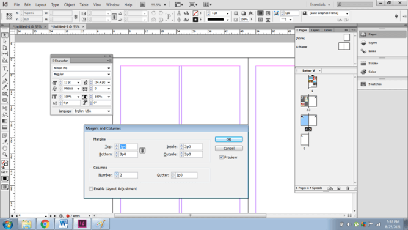Select the Note tool

(x=5, y=136)
